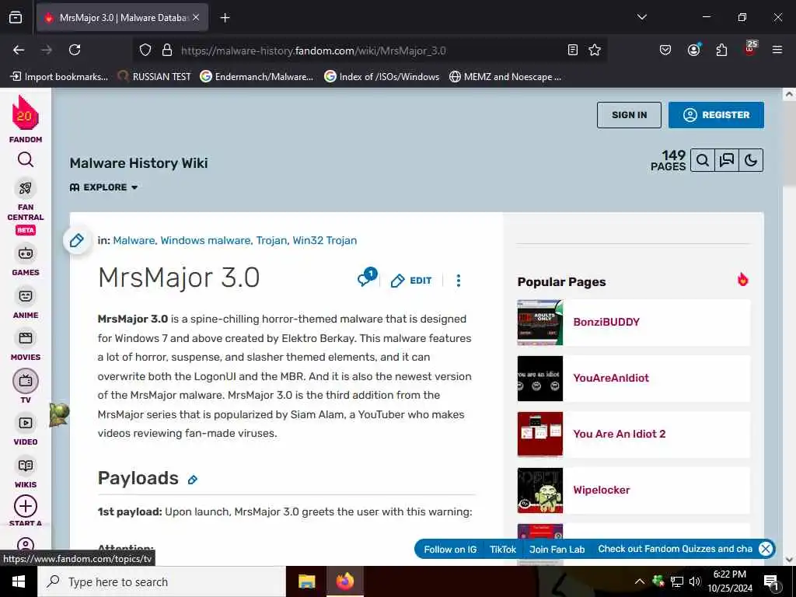The width and height of the screenshot is (796, 597).
Task: Open the wiki discussions icon
Action: pos(727,160)
